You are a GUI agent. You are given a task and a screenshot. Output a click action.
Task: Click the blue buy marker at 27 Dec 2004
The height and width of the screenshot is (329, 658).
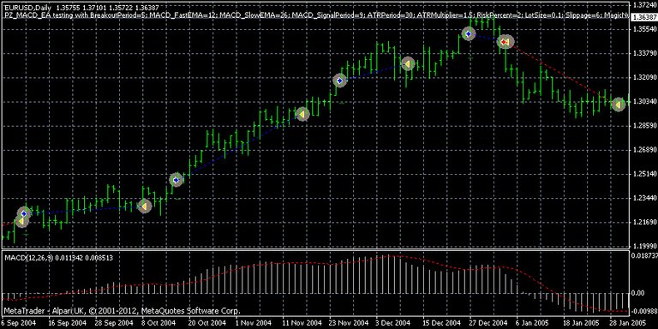[x=469, y=33]
